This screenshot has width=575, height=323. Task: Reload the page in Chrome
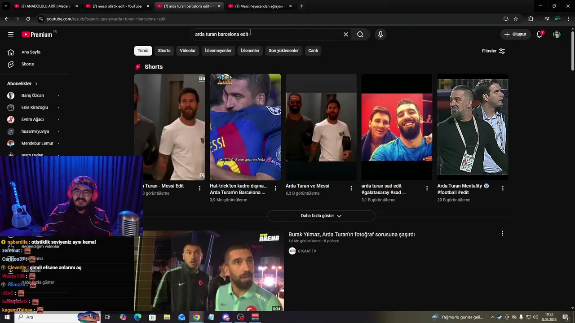tap(28, 19)
